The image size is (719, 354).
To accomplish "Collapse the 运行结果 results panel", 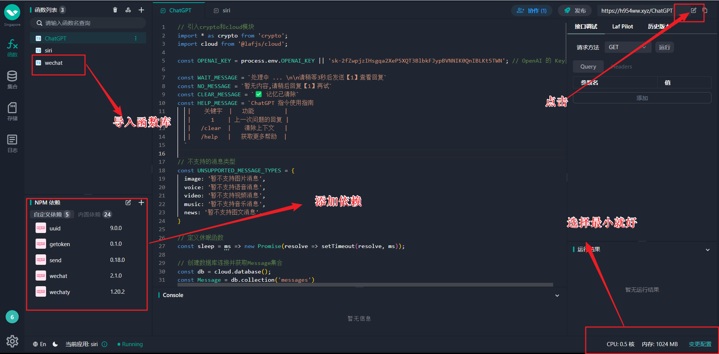I will point(708,249).
